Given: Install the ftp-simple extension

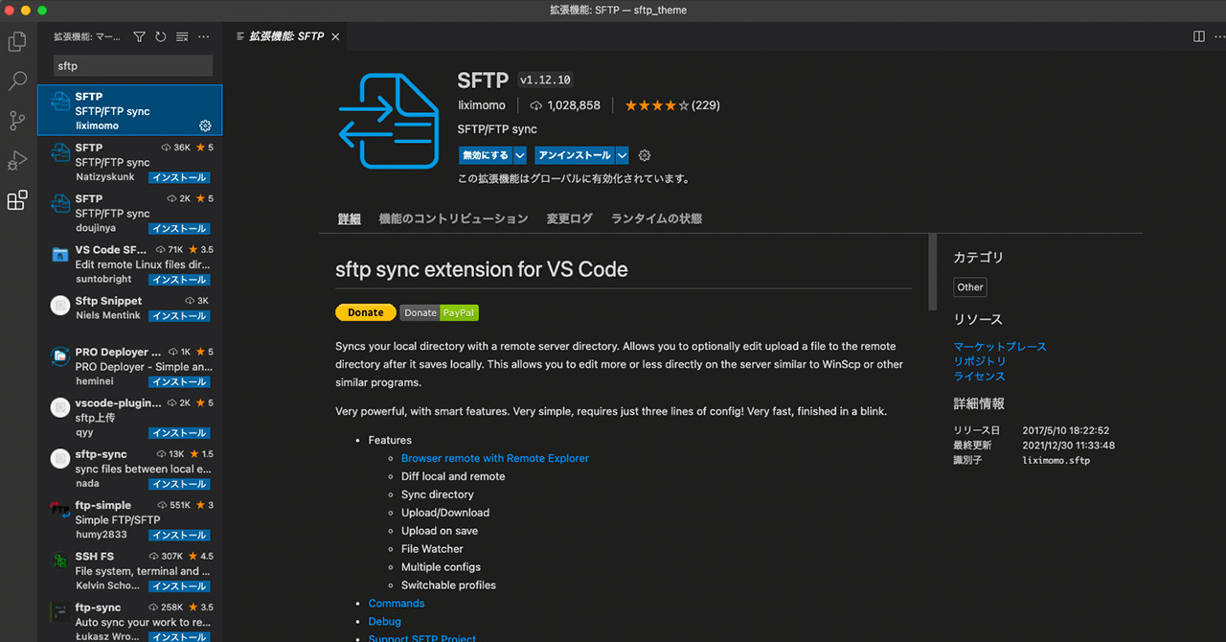Looking at the screenshot, I should point(178,535).
